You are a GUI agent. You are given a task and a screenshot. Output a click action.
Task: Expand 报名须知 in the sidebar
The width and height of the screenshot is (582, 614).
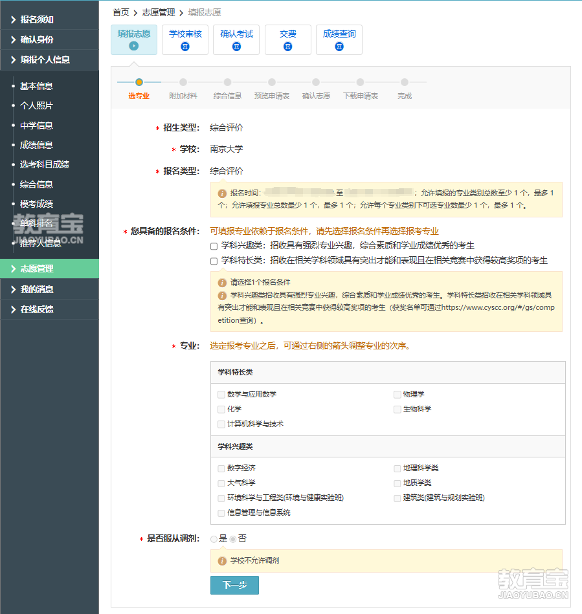[x=49, y=19]
